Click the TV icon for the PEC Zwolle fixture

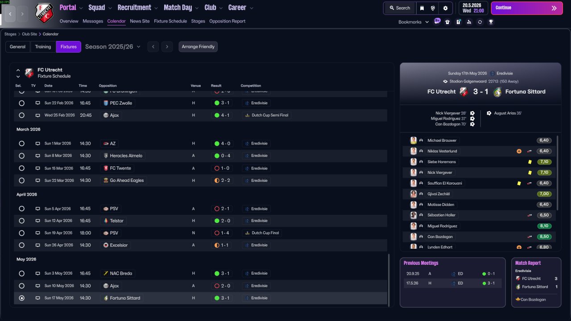pyautogui.click(x=38, y=103)
